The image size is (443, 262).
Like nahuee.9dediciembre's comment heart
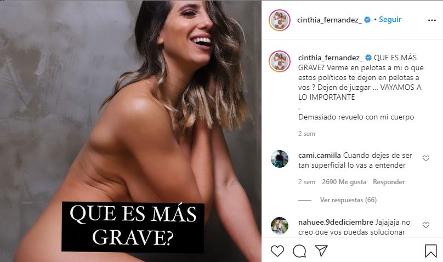pyautogui.click(x=426, y=225)
